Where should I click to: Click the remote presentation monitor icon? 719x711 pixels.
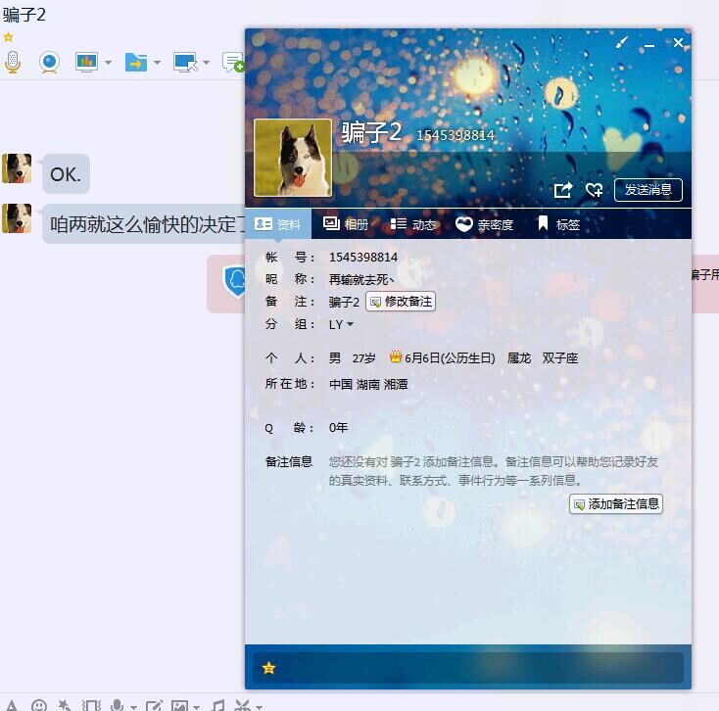click(x=86, y=62)
